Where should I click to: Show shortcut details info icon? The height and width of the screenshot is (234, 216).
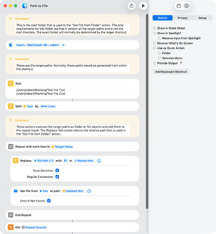186,6
